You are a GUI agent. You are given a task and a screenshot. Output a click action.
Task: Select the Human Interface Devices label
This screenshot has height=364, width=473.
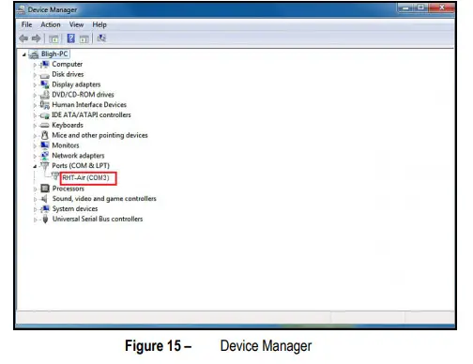click(x=89, y=105)
